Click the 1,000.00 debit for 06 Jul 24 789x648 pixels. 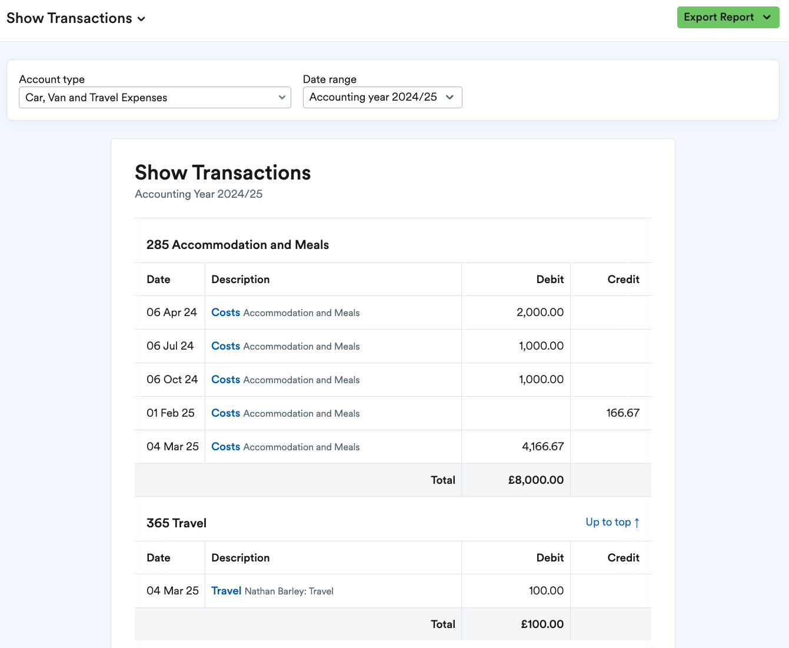(541, 346)
